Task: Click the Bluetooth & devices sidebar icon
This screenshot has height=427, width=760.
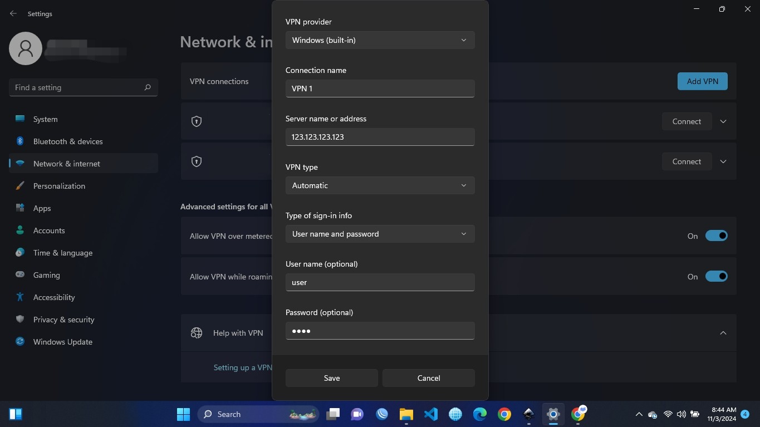Action: [x=20, y=141]
